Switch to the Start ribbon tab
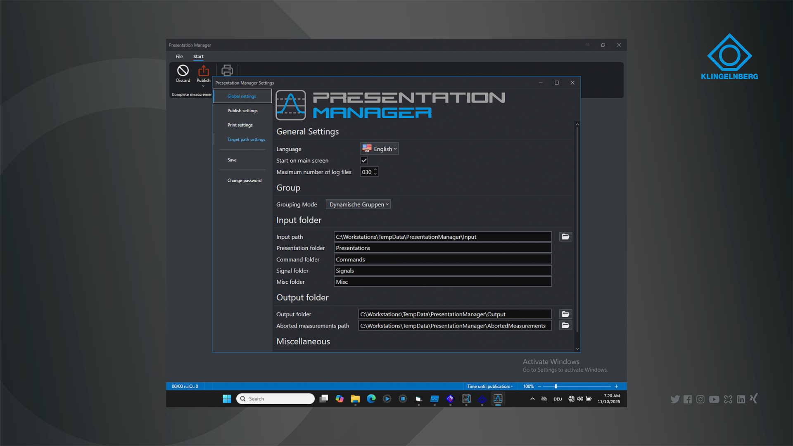The image size is (793, 446). point(198,57)
